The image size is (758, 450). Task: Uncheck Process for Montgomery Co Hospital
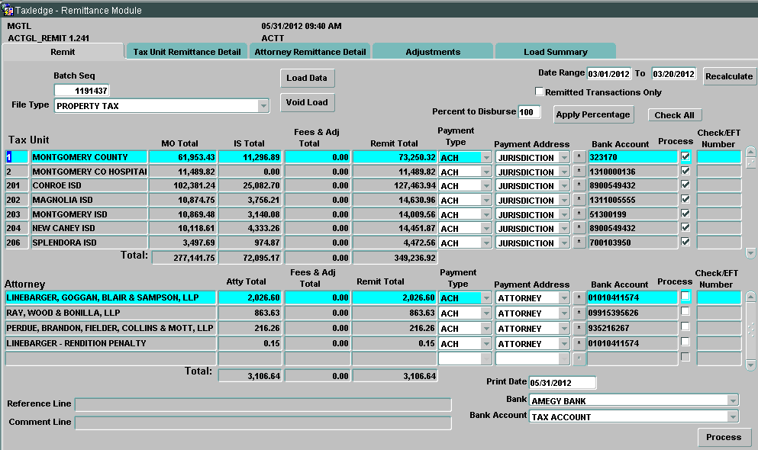pyautogui.click(x=685, y=170)
